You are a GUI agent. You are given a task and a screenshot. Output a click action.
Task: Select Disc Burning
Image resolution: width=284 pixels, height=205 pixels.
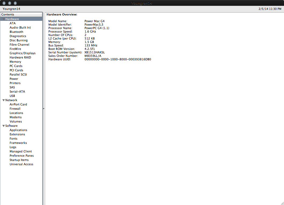click(x=18, y=40)
